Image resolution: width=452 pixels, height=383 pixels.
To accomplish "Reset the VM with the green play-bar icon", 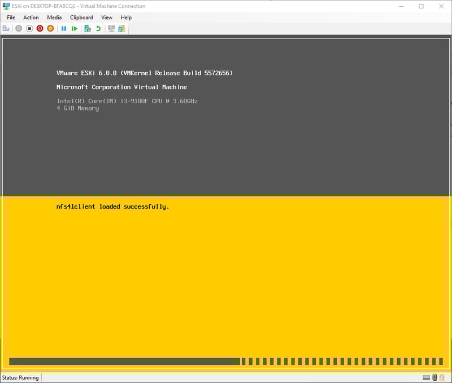I will tap(75, 28).
